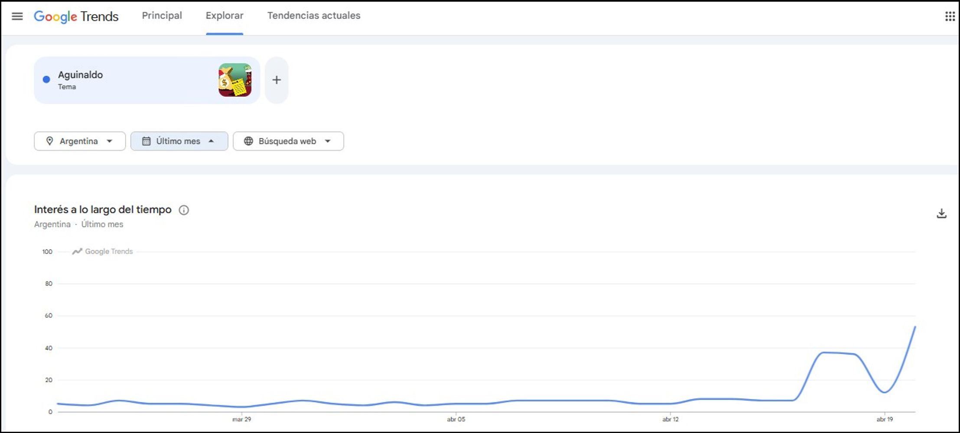Viewport: 960px width, 433px height.
Task: Collapse the Último mes time range dropdown
Action: pos(179,141)
